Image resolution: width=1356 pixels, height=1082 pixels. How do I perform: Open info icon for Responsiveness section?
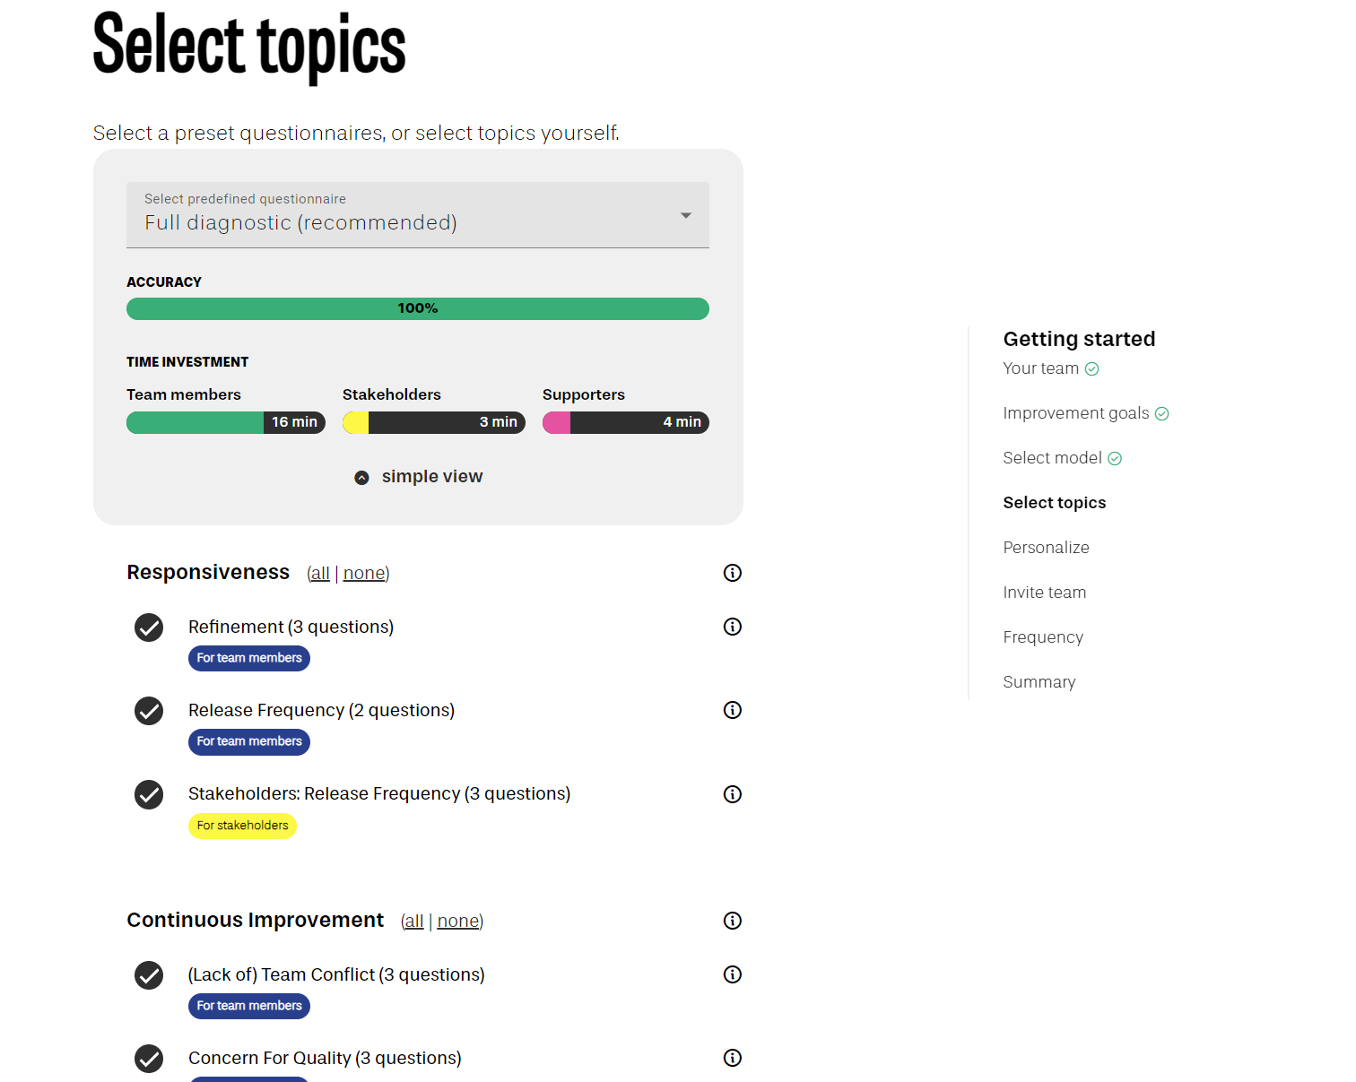pos(733,573)
